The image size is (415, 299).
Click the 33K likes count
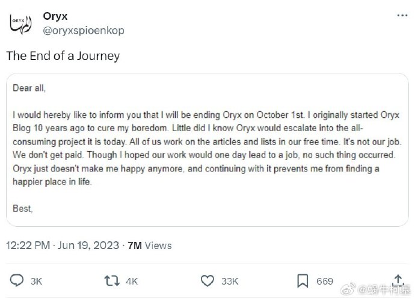tap(229, 281)
